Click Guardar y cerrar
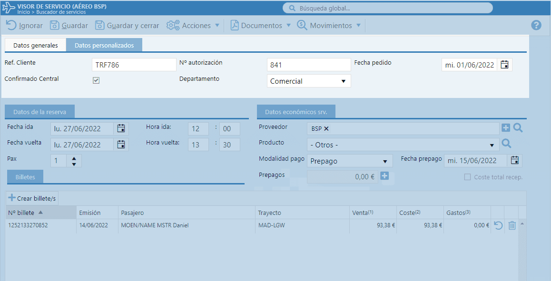Image resolution: width=551 pixels, height=281 pixels. [127, 25]
